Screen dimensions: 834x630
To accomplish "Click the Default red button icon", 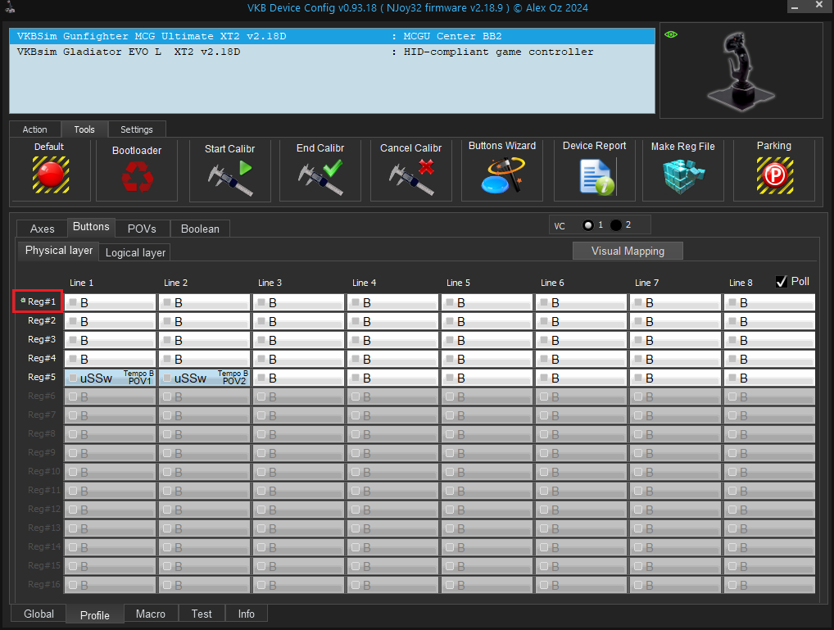I will (x=50, y=175).
